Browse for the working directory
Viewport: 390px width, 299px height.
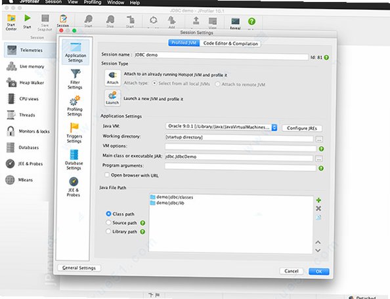(319, 139)
